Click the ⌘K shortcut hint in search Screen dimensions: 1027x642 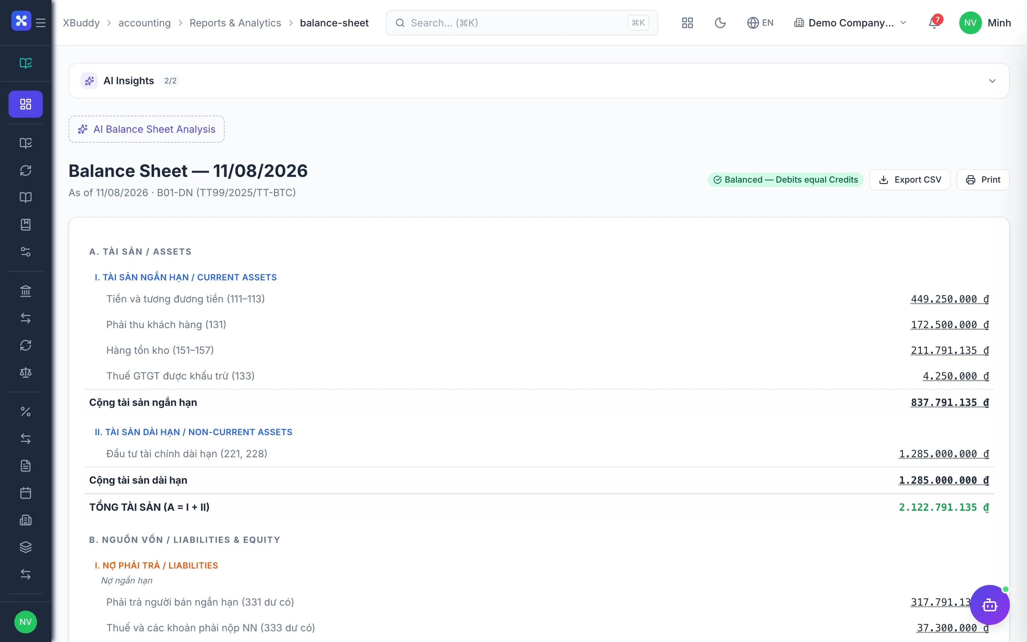click(638, 23)
